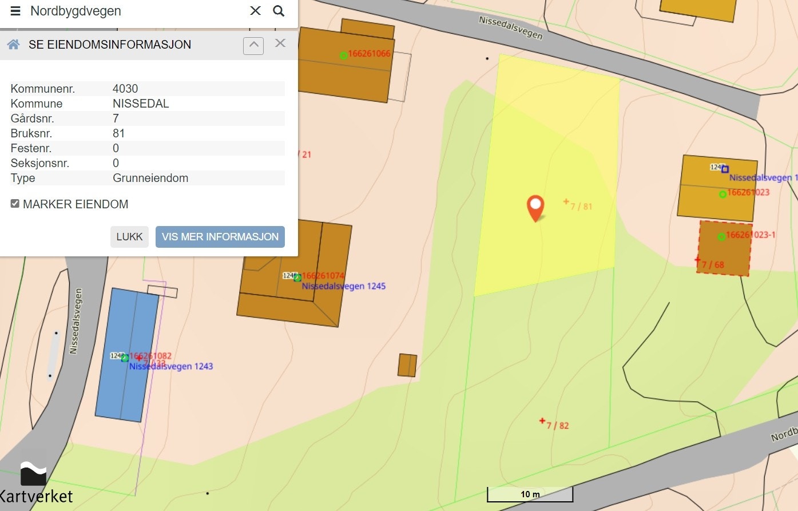Click the 7 / 68 parcel label

coord(713,264)
